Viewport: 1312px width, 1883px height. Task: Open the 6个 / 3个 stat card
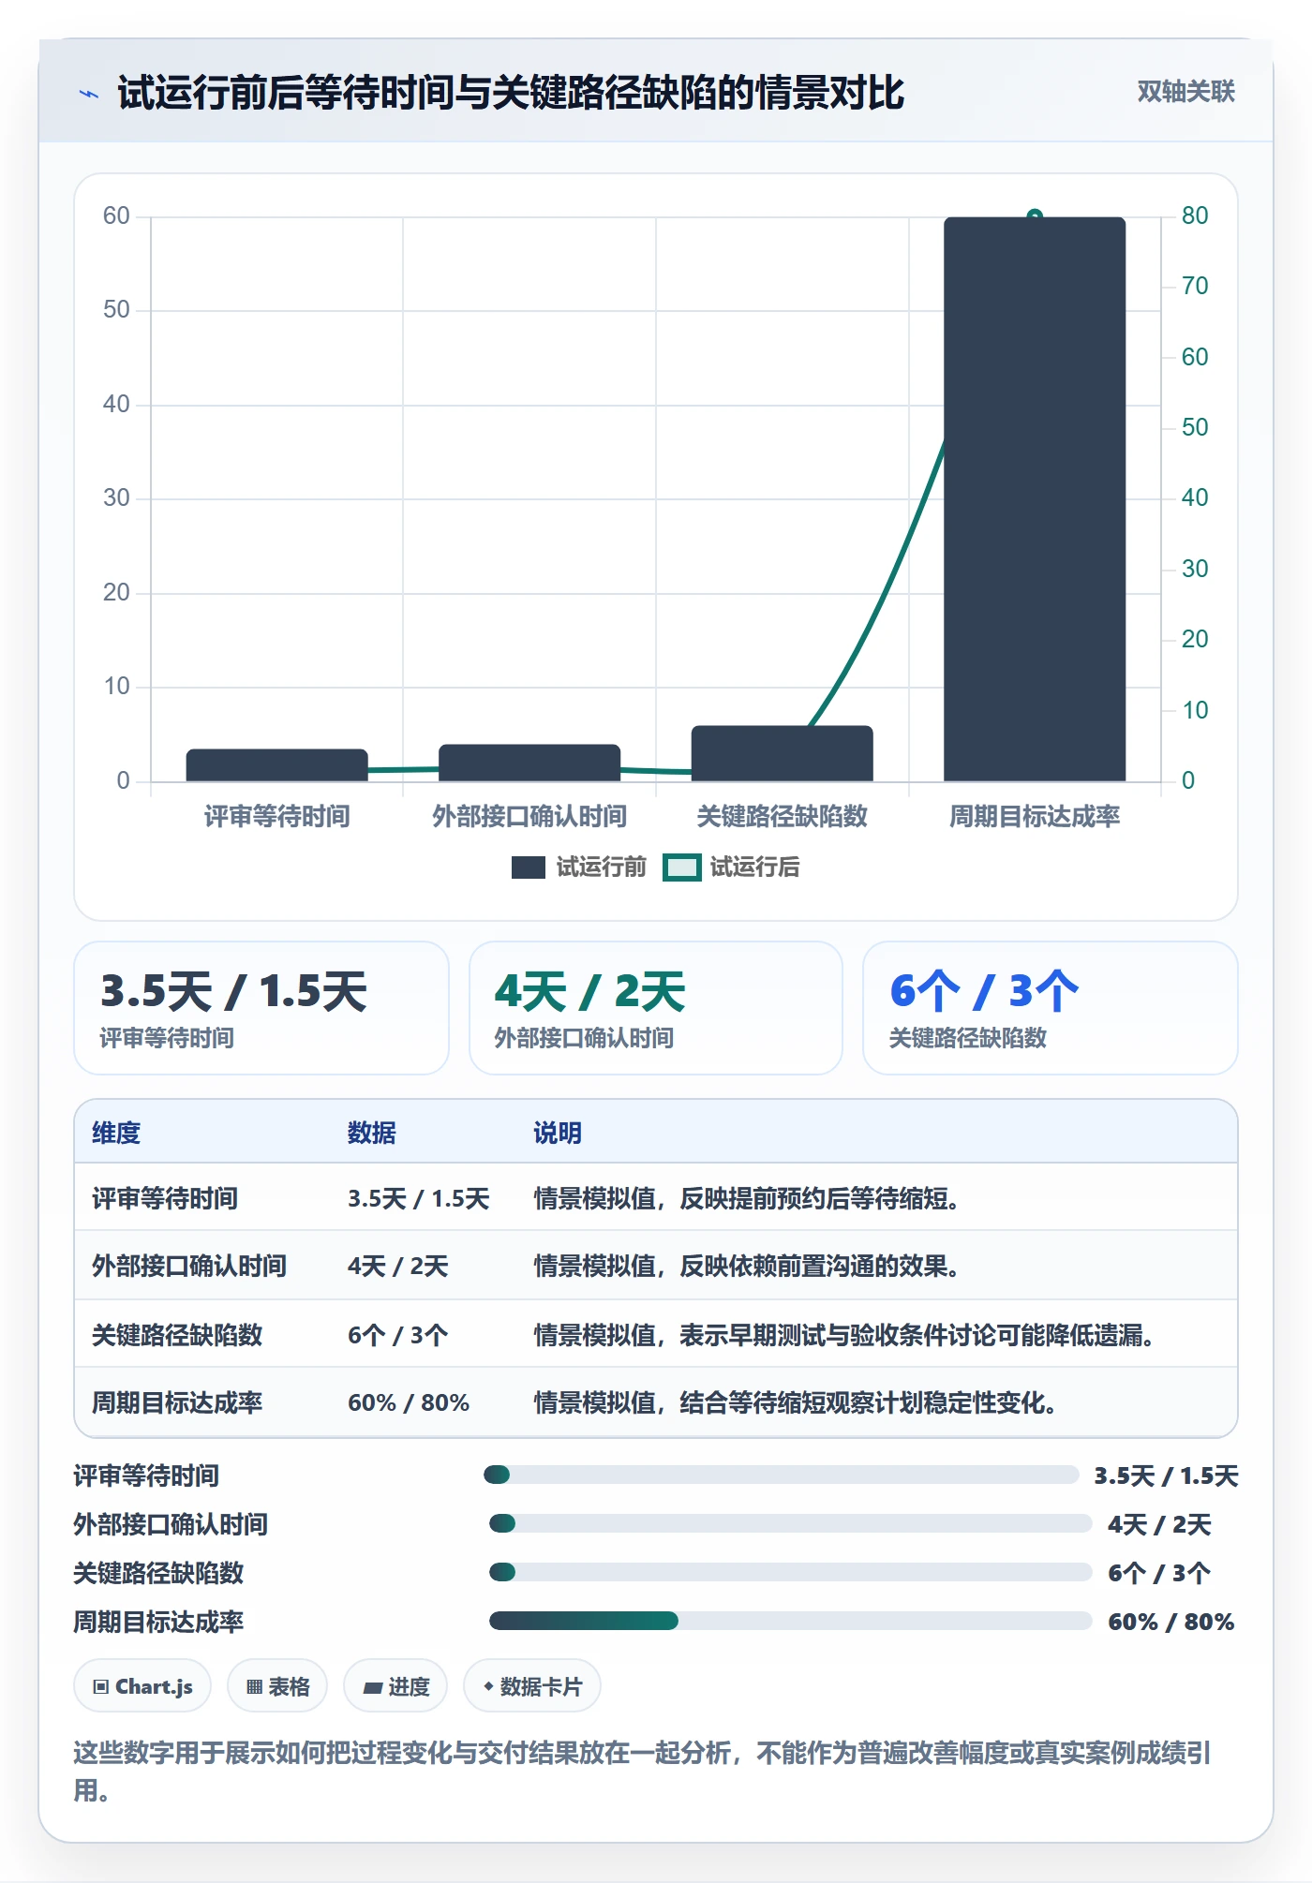tap(1051, 1008)
